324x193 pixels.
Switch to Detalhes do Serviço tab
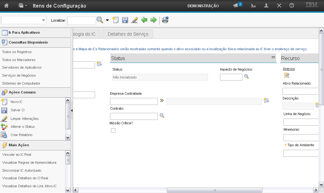point(128,34)
